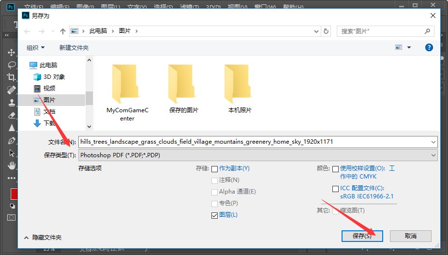Click navigation pane scrollbar up arrow
448x255 pixels.
tap(89, 60)
